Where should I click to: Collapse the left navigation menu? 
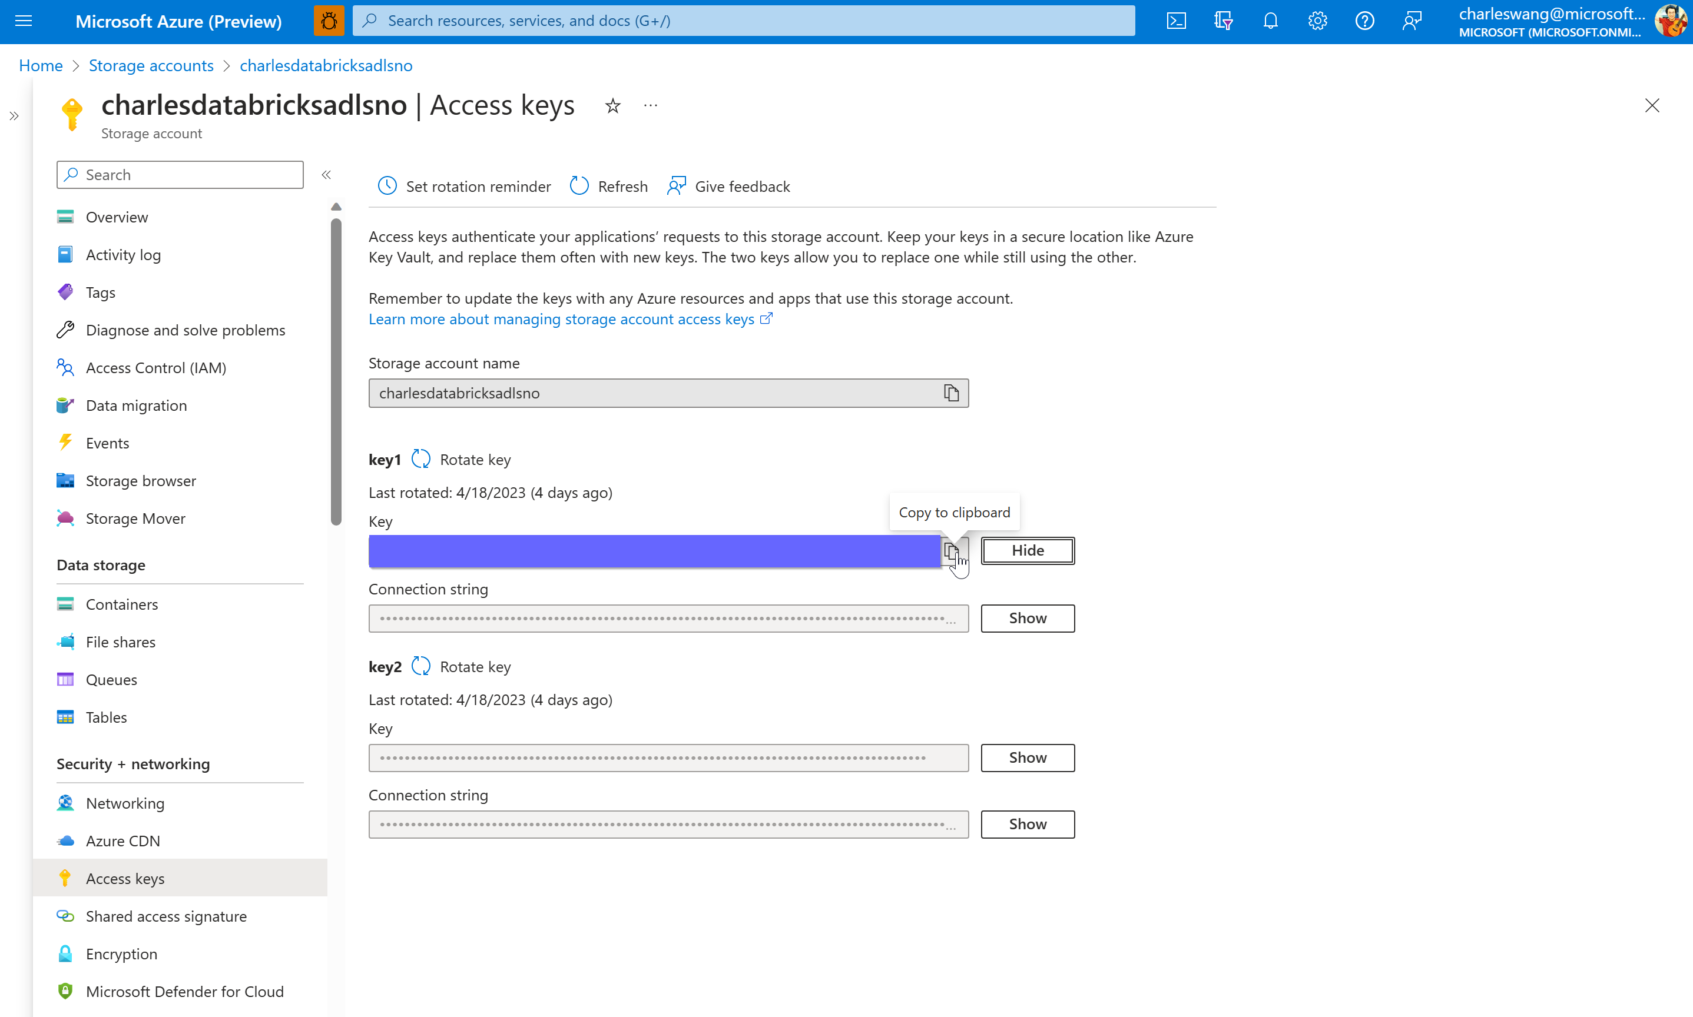coord(326,175)
